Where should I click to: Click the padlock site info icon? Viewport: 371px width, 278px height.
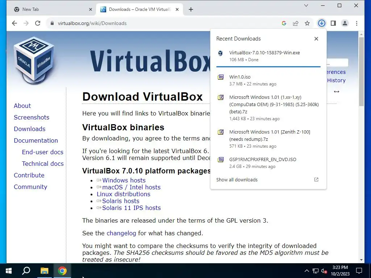pyautogui.click(x=52, y=23)
